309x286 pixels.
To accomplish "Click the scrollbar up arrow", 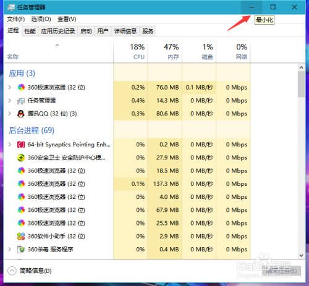I will pyautogui.click(x=301, y=67).
